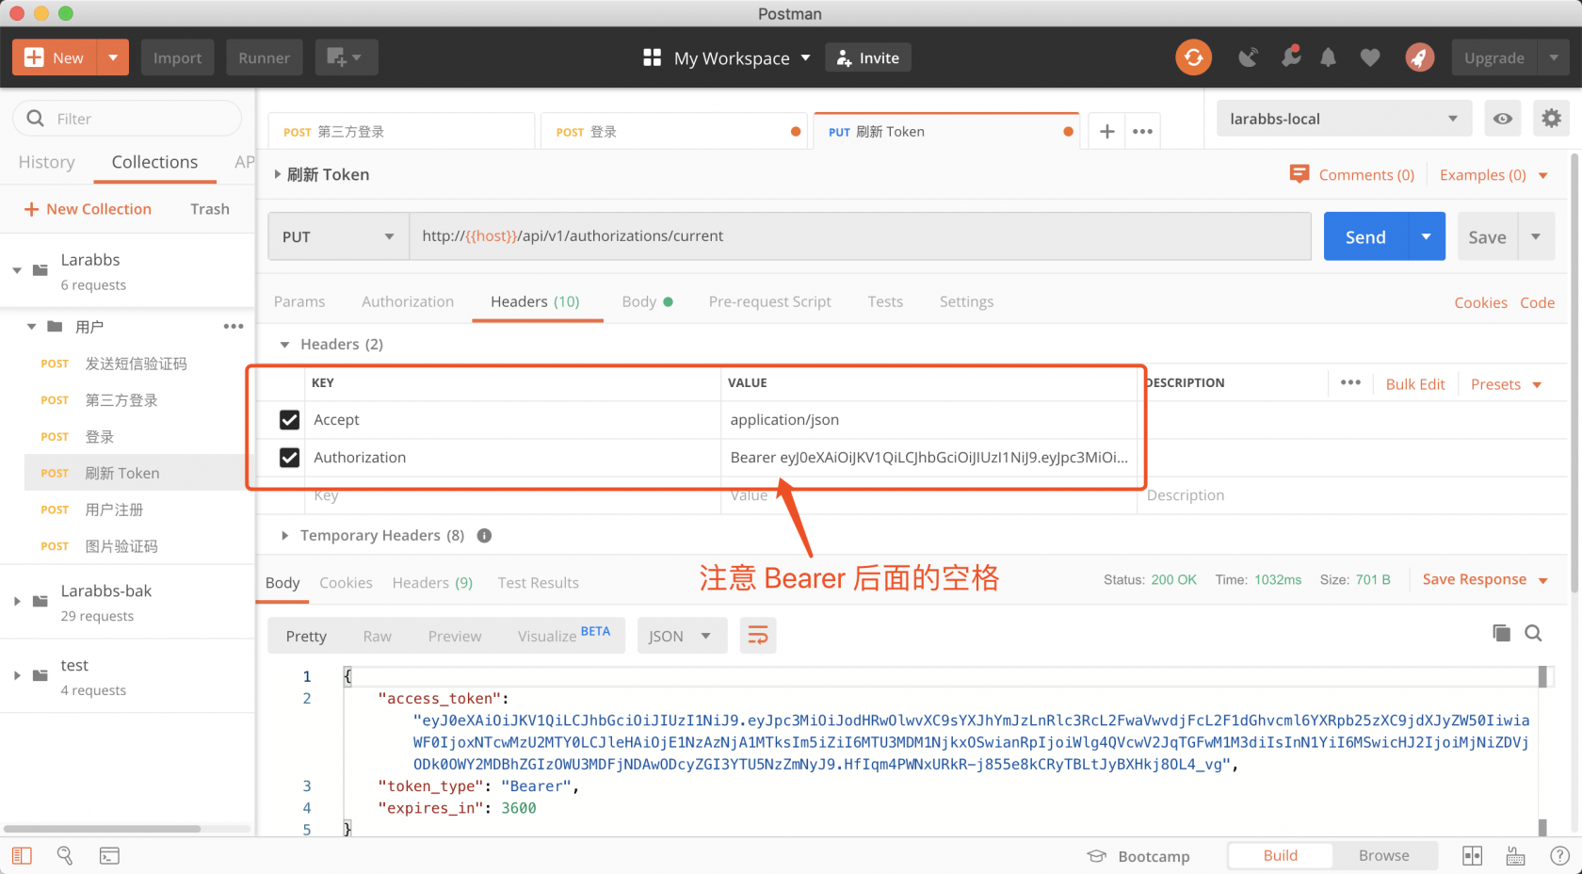Switch to the Authorization tab
Viewport: 1582px width, 874px height.
tap(408, 301)
